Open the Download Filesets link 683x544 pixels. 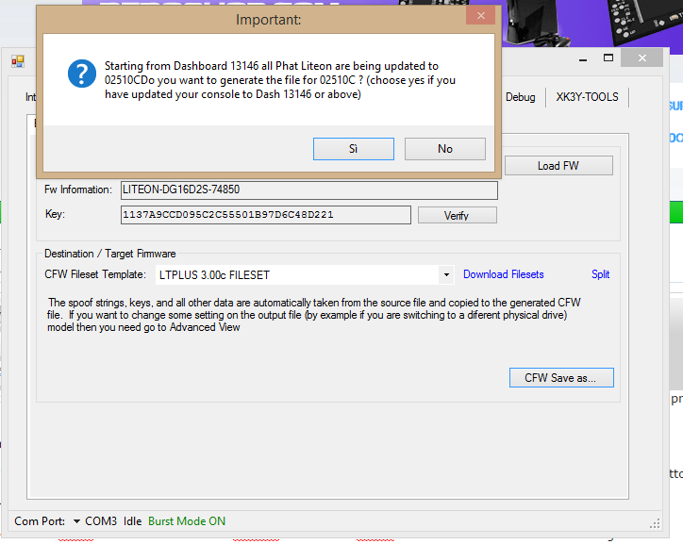coord(503,274)
